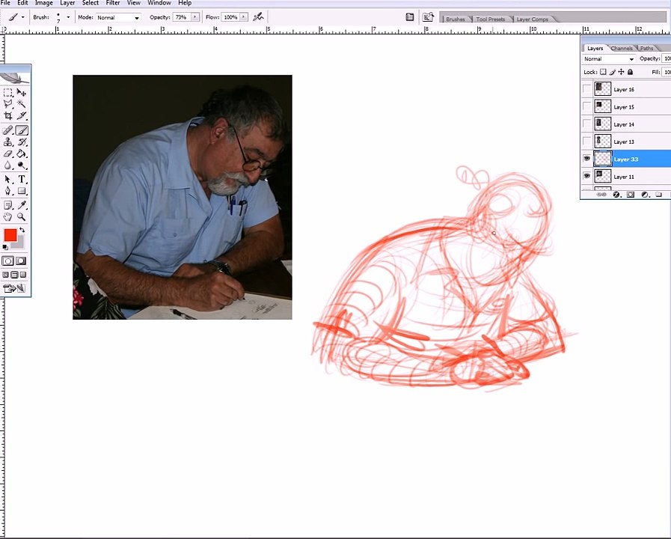Select the Type tool
This screenshot has width=671, height=539.
coord(22,180)
